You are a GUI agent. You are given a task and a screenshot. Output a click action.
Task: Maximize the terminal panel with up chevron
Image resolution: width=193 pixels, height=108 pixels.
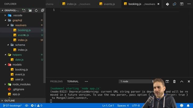point(182,81)
